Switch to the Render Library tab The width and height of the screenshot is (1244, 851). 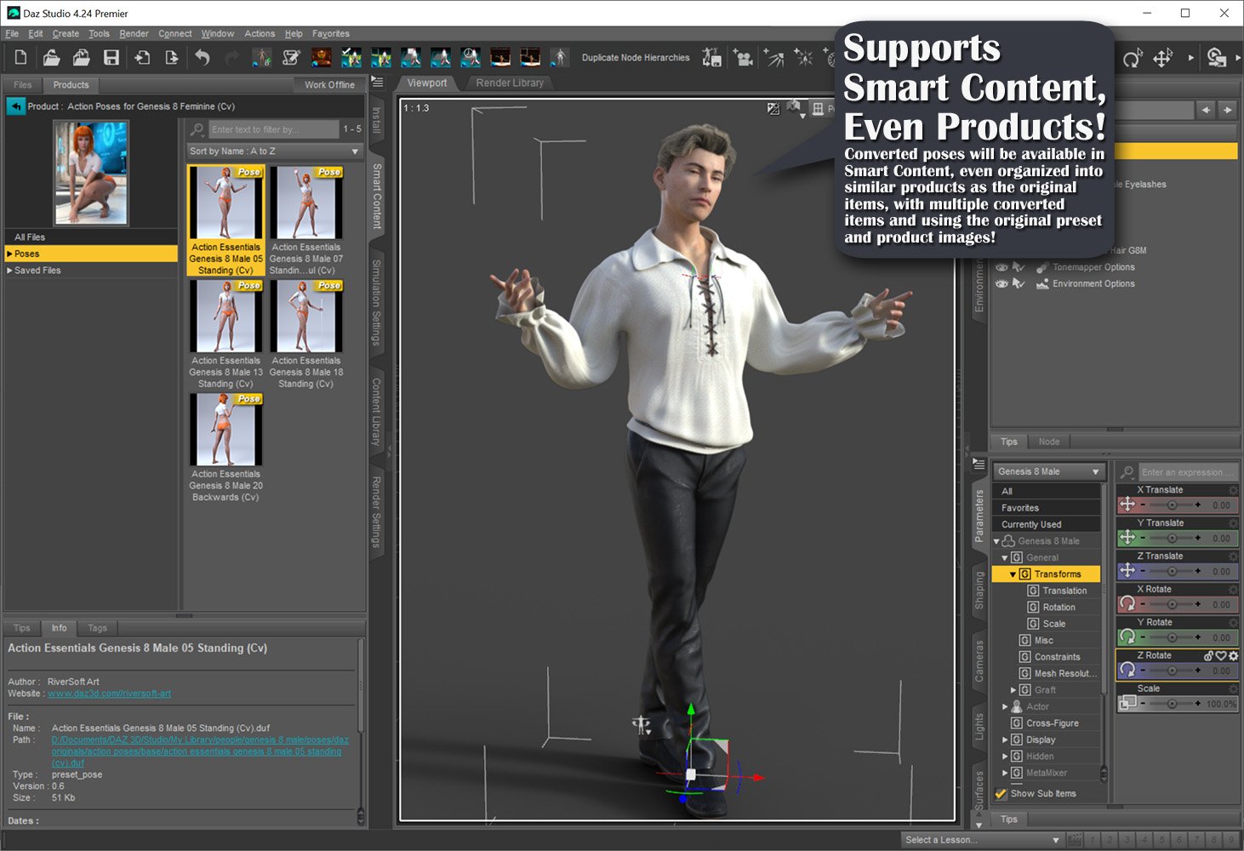[x=510, y=83]
